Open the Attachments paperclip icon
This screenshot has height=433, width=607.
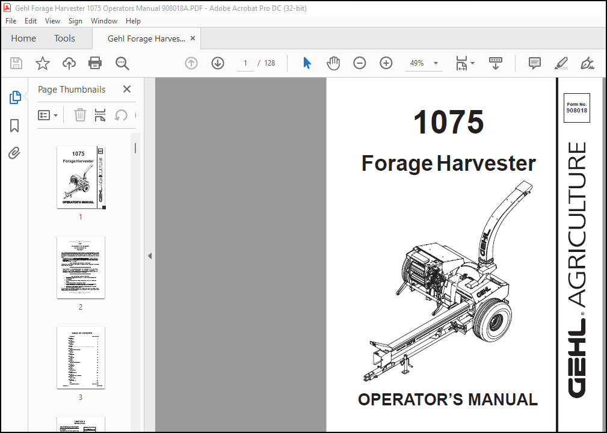(14, 153)
